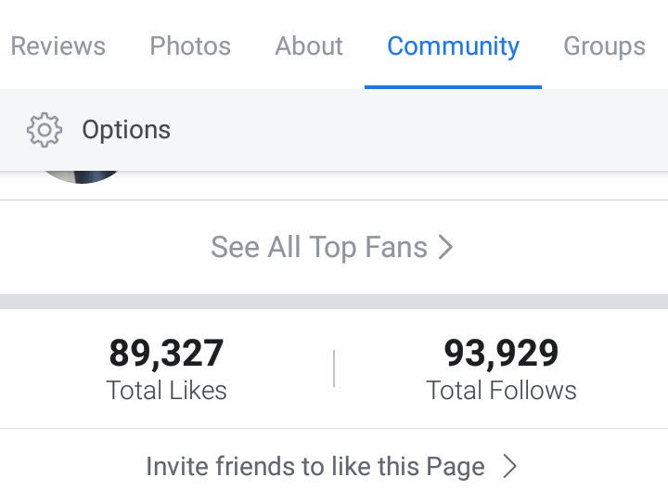
Task: Select the Community tab
Action: click(x=453, y=45)
